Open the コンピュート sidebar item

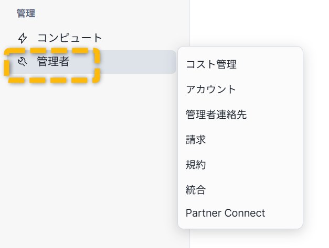(69, 38)
